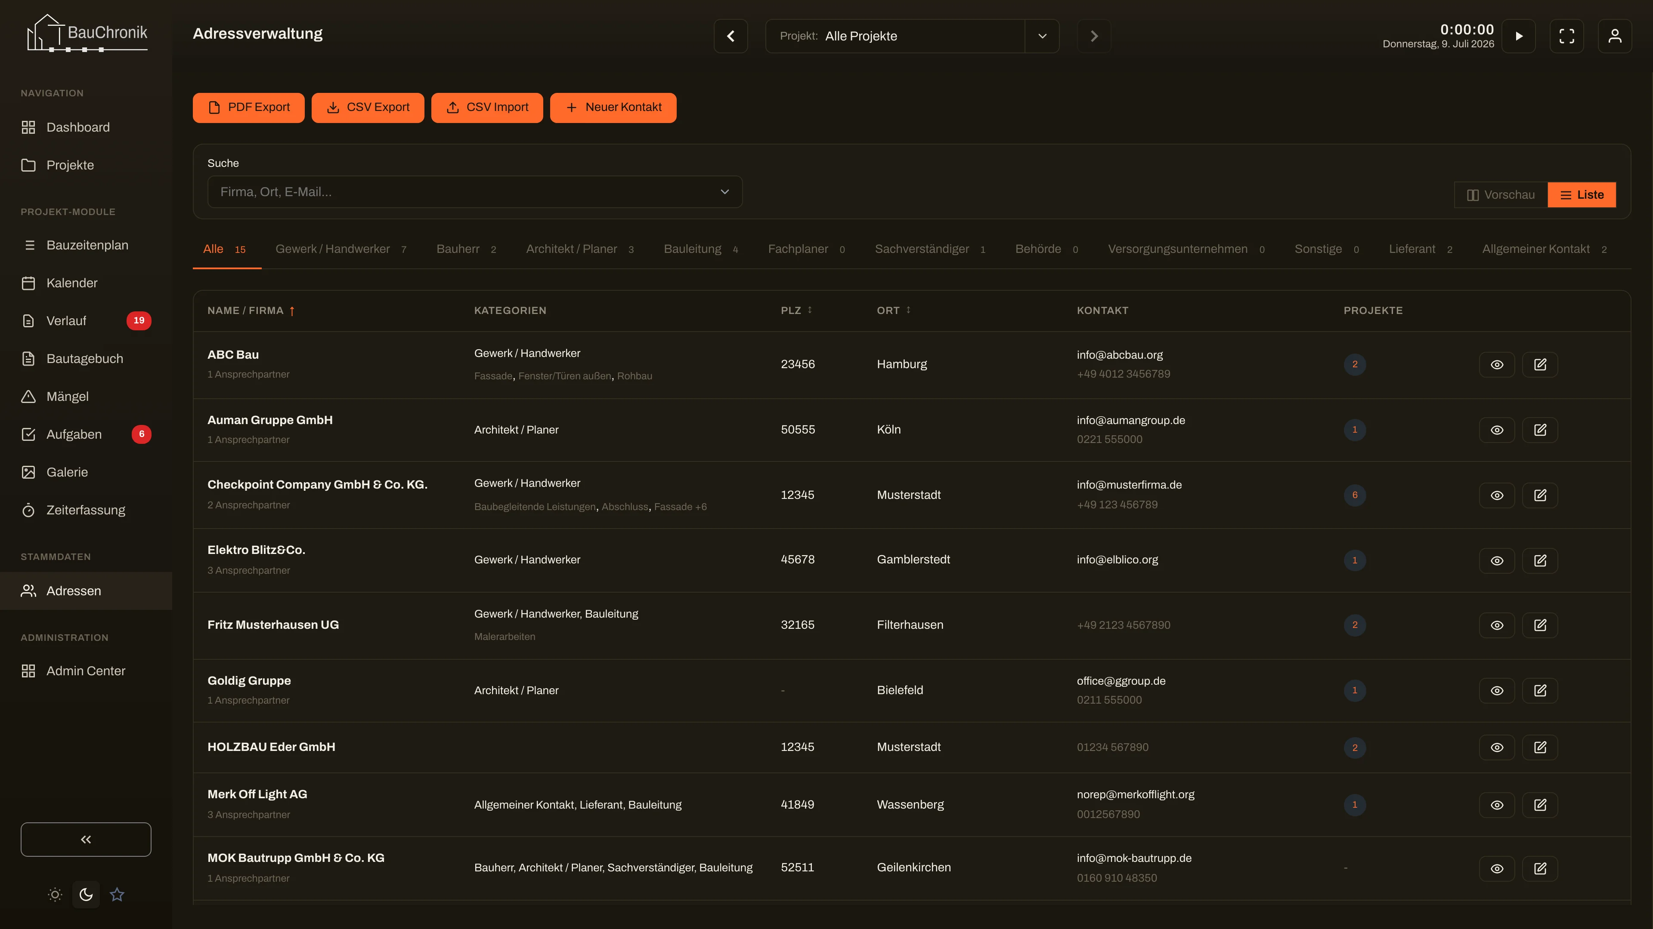
Task: Open the Bauzeitenplan module
Action: [86, 245]
